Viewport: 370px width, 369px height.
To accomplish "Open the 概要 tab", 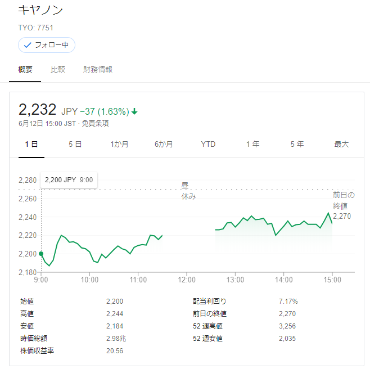I will [25, 69].
